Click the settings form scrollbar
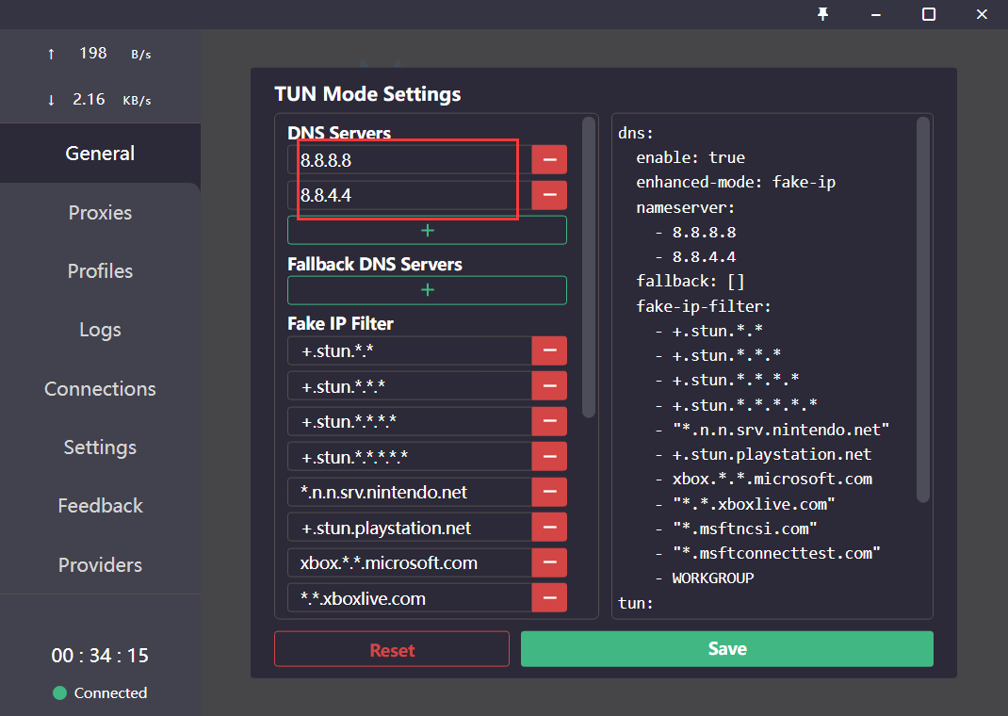The height and width of the screenshot is (716, 1008). (x=588, y=268)
